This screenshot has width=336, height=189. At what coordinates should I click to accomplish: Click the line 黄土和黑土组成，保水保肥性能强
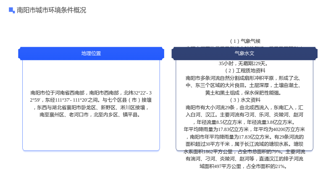tap(243, 93)
